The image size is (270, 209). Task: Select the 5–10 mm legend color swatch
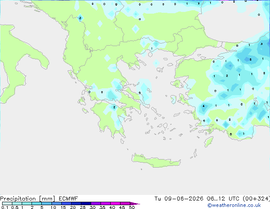coord(46,203)
